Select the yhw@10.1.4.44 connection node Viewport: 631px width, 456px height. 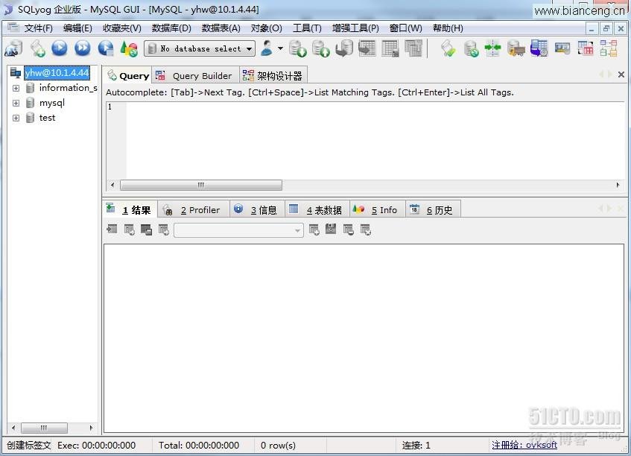[57, 73]
